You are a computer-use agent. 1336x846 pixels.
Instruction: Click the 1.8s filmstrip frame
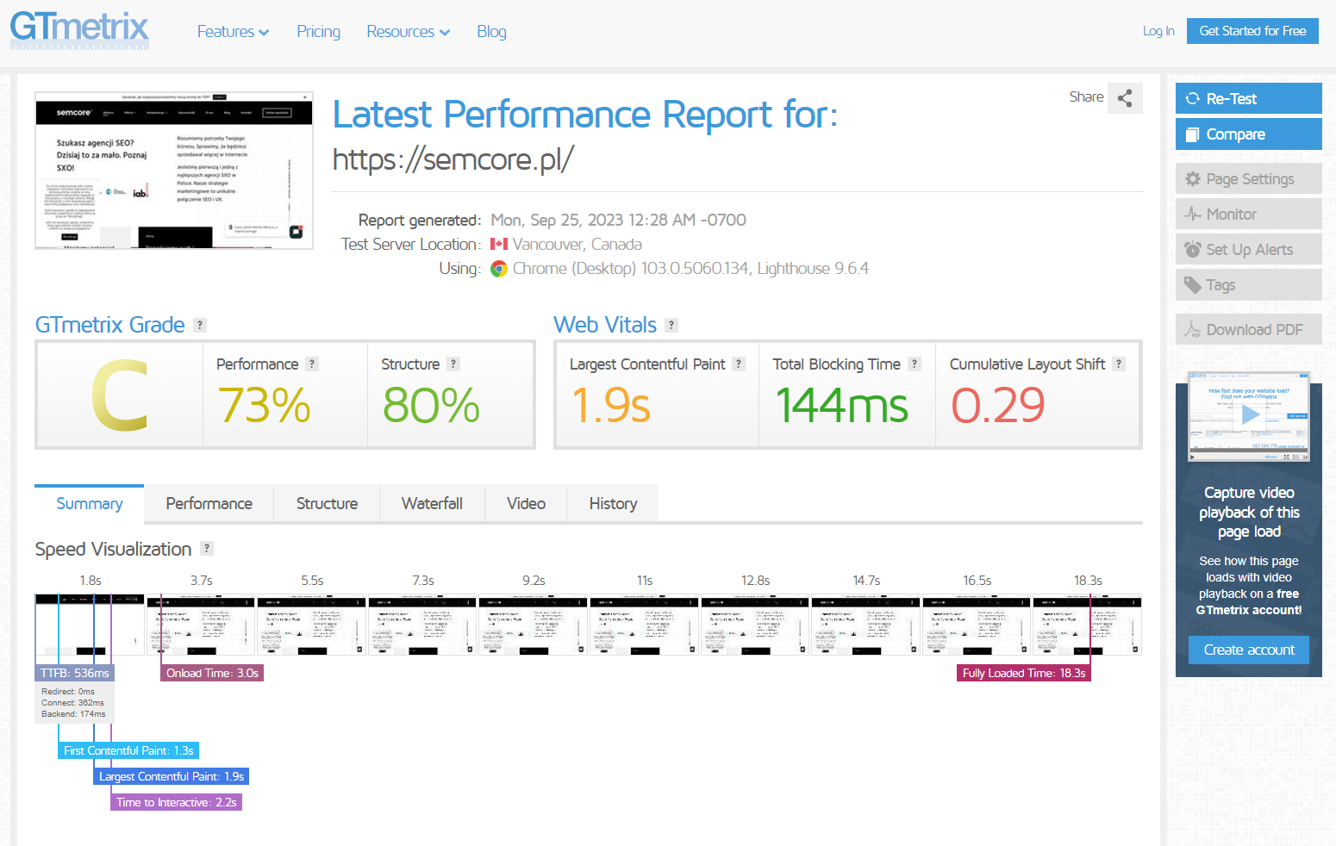[x=90, y=625]
